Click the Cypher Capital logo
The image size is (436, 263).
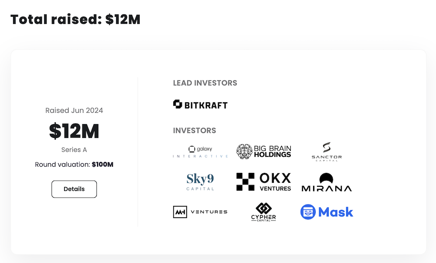click(263, 212)
